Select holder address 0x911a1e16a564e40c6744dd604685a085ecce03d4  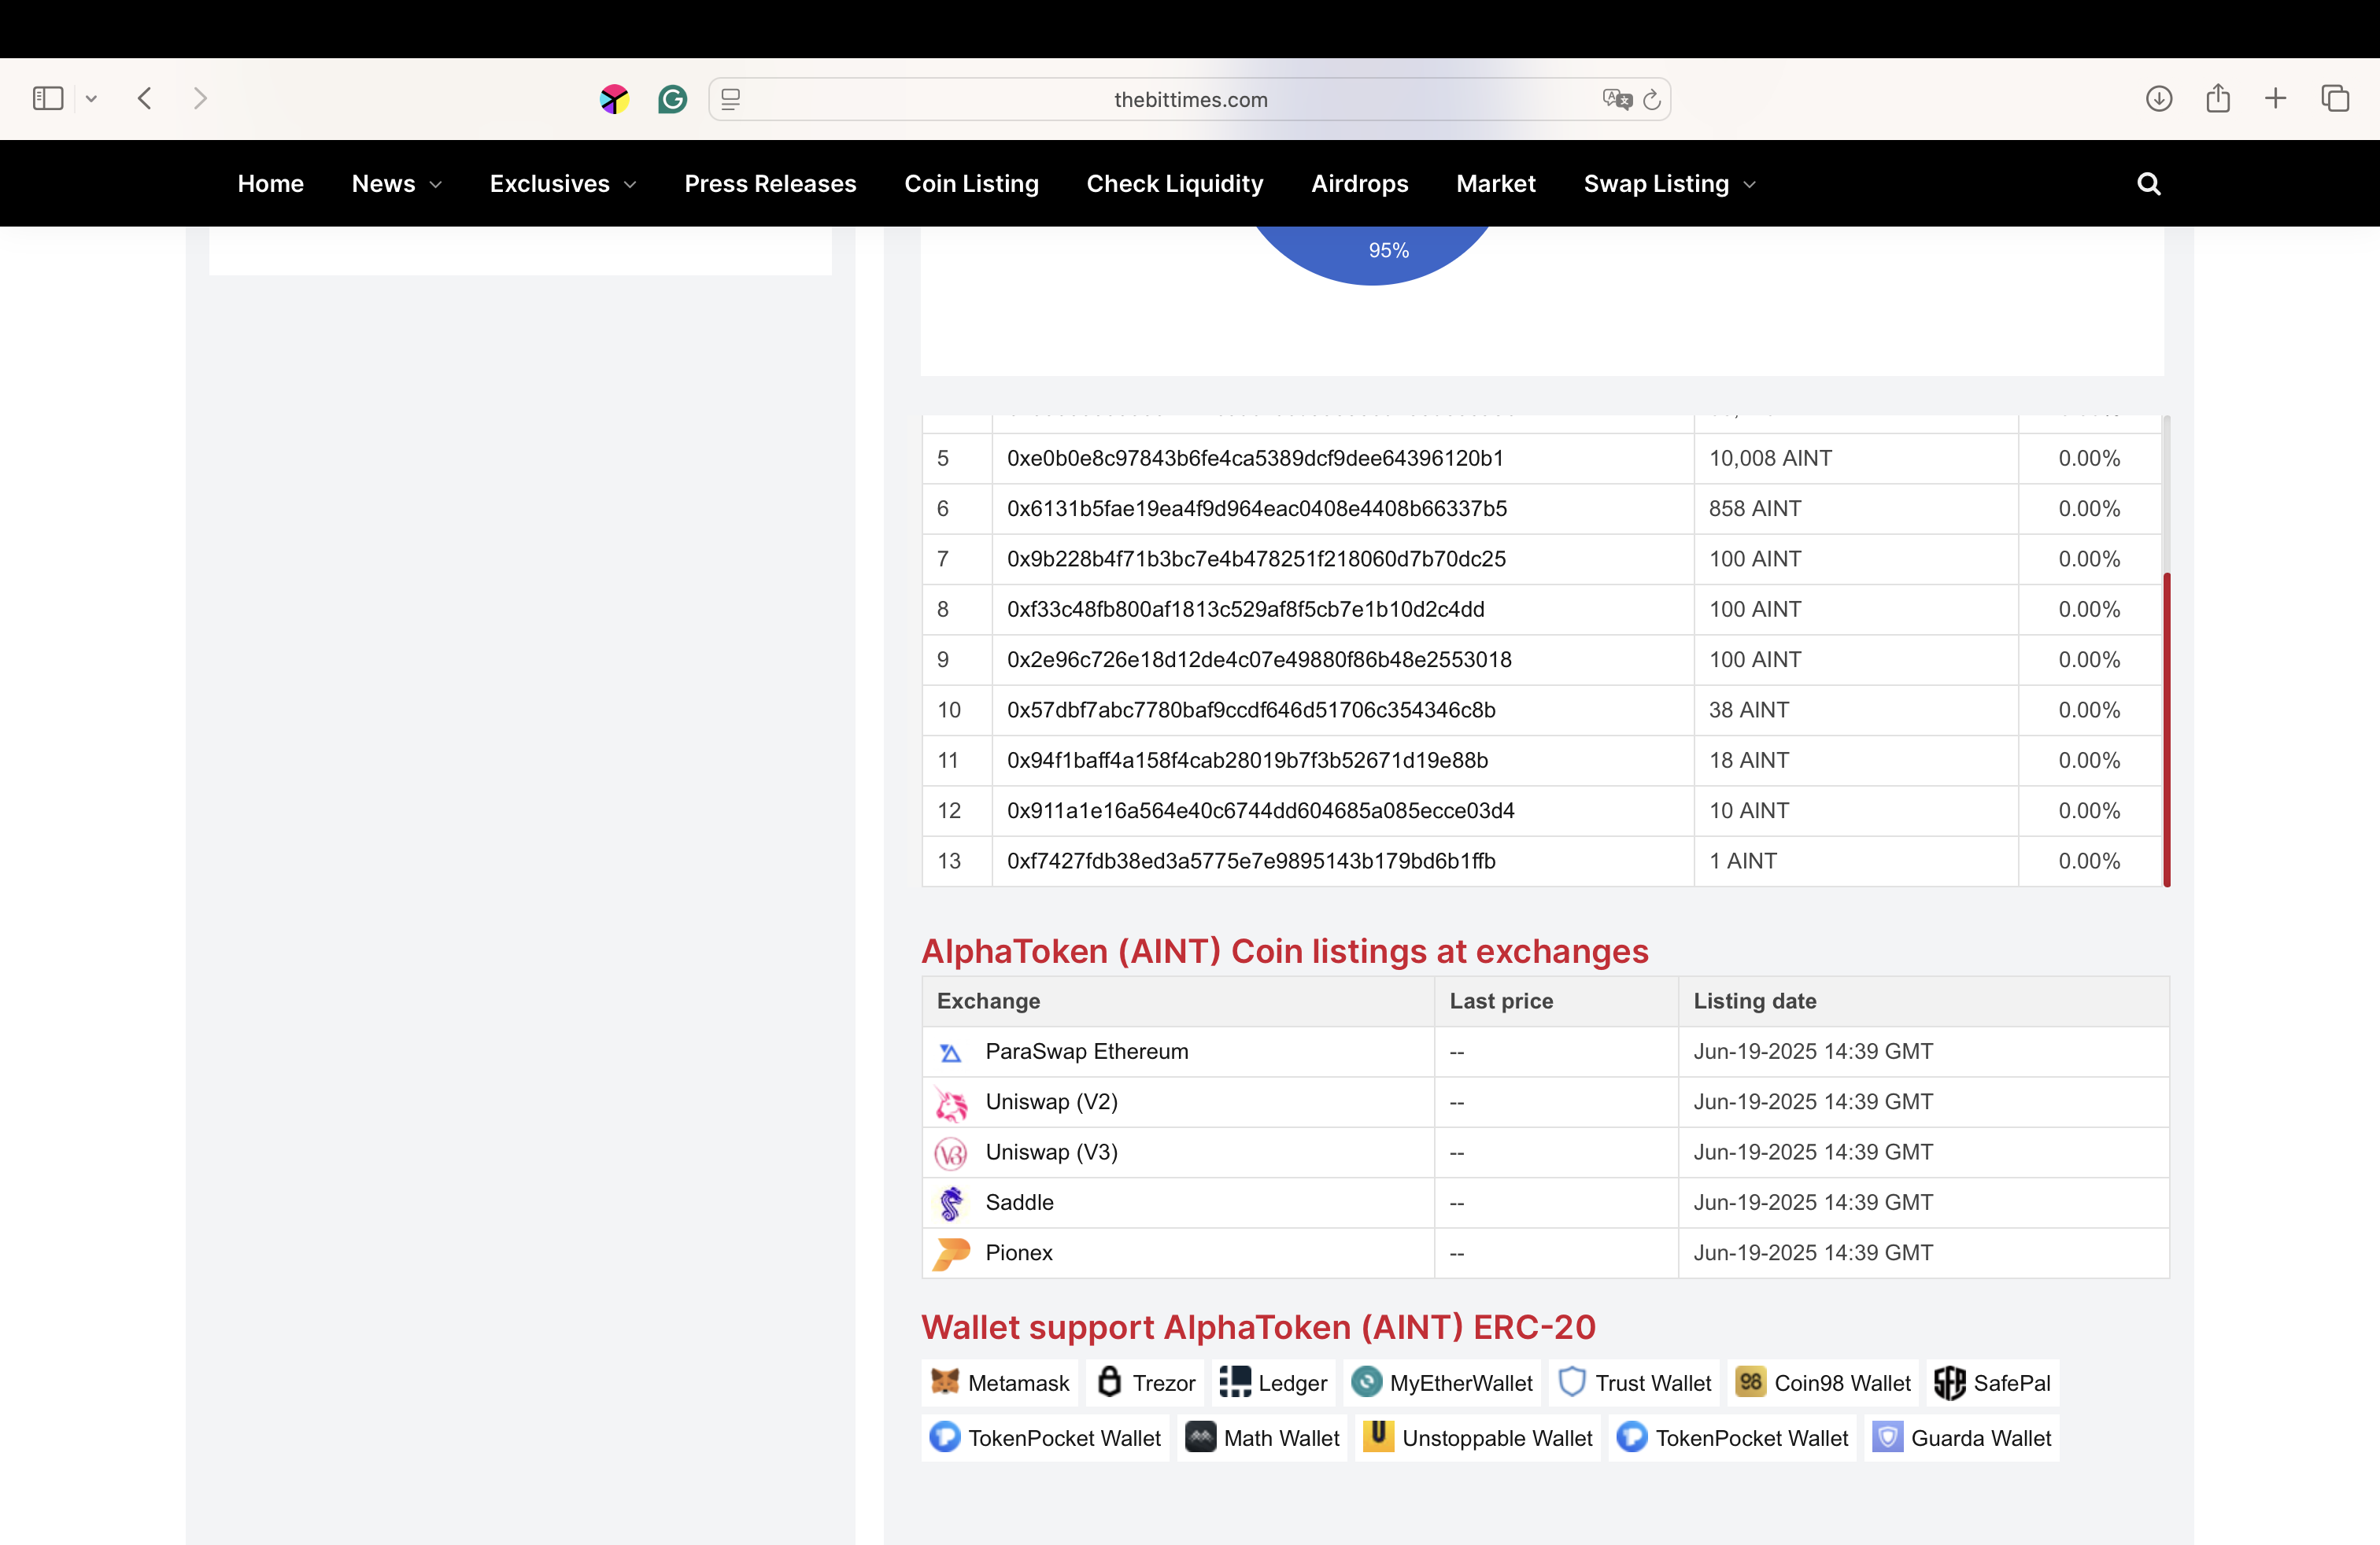pos(1260,810)
